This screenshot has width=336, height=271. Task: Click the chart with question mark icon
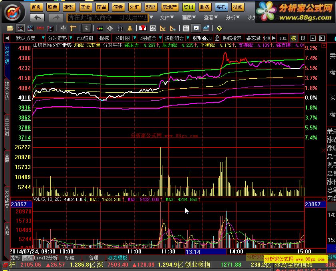click(x=143, y=28)
